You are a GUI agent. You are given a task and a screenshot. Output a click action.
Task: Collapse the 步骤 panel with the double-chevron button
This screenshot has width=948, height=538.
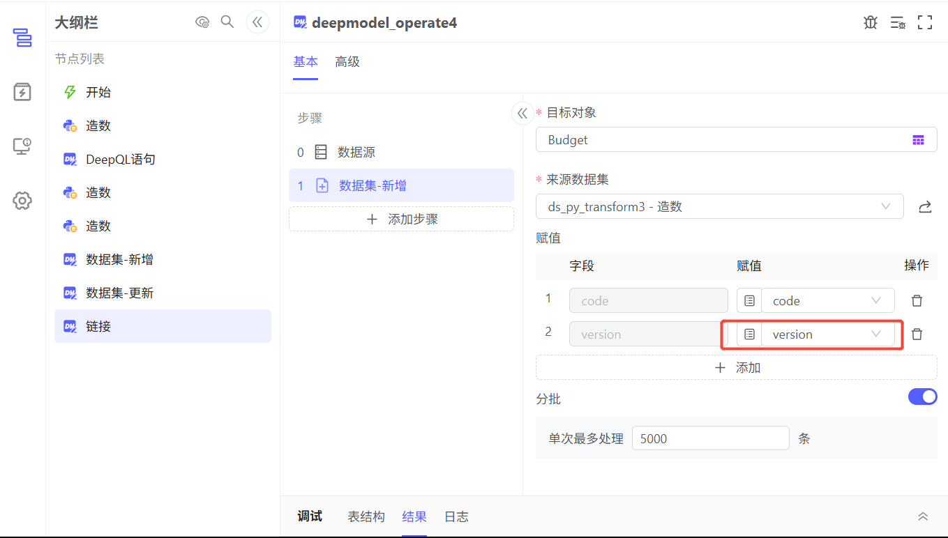[x=522, y=114]
